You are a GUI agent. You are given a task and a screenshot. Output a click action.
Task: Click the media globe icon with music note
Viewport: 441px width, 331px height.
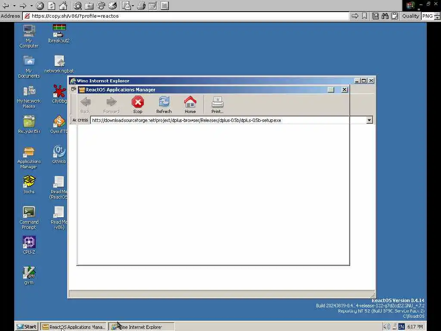[101, 5]
